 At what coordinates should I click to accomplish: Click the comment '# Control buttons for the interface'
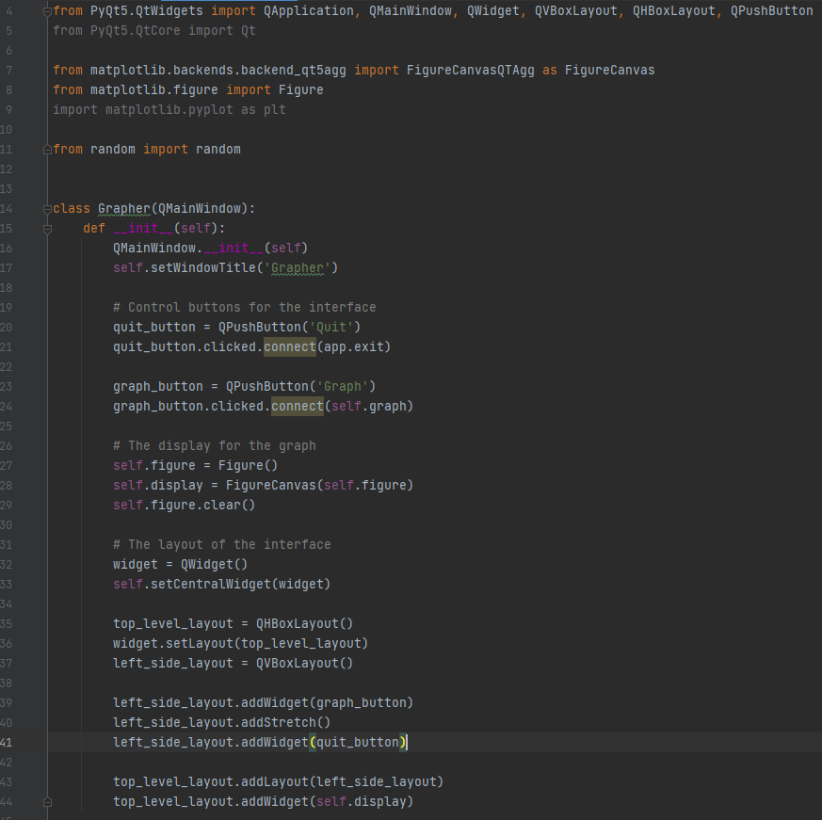(x=244, y=307)
